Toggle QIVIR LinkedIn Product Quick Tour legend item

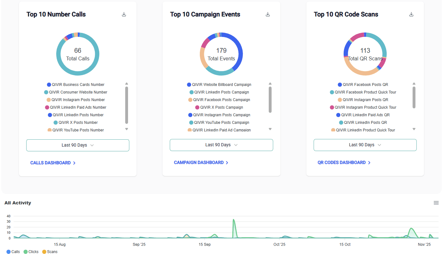[363, 130]
